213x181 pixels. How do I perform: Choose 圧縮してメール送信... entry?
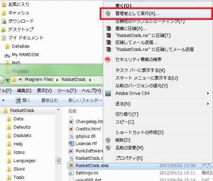point(136,43)
